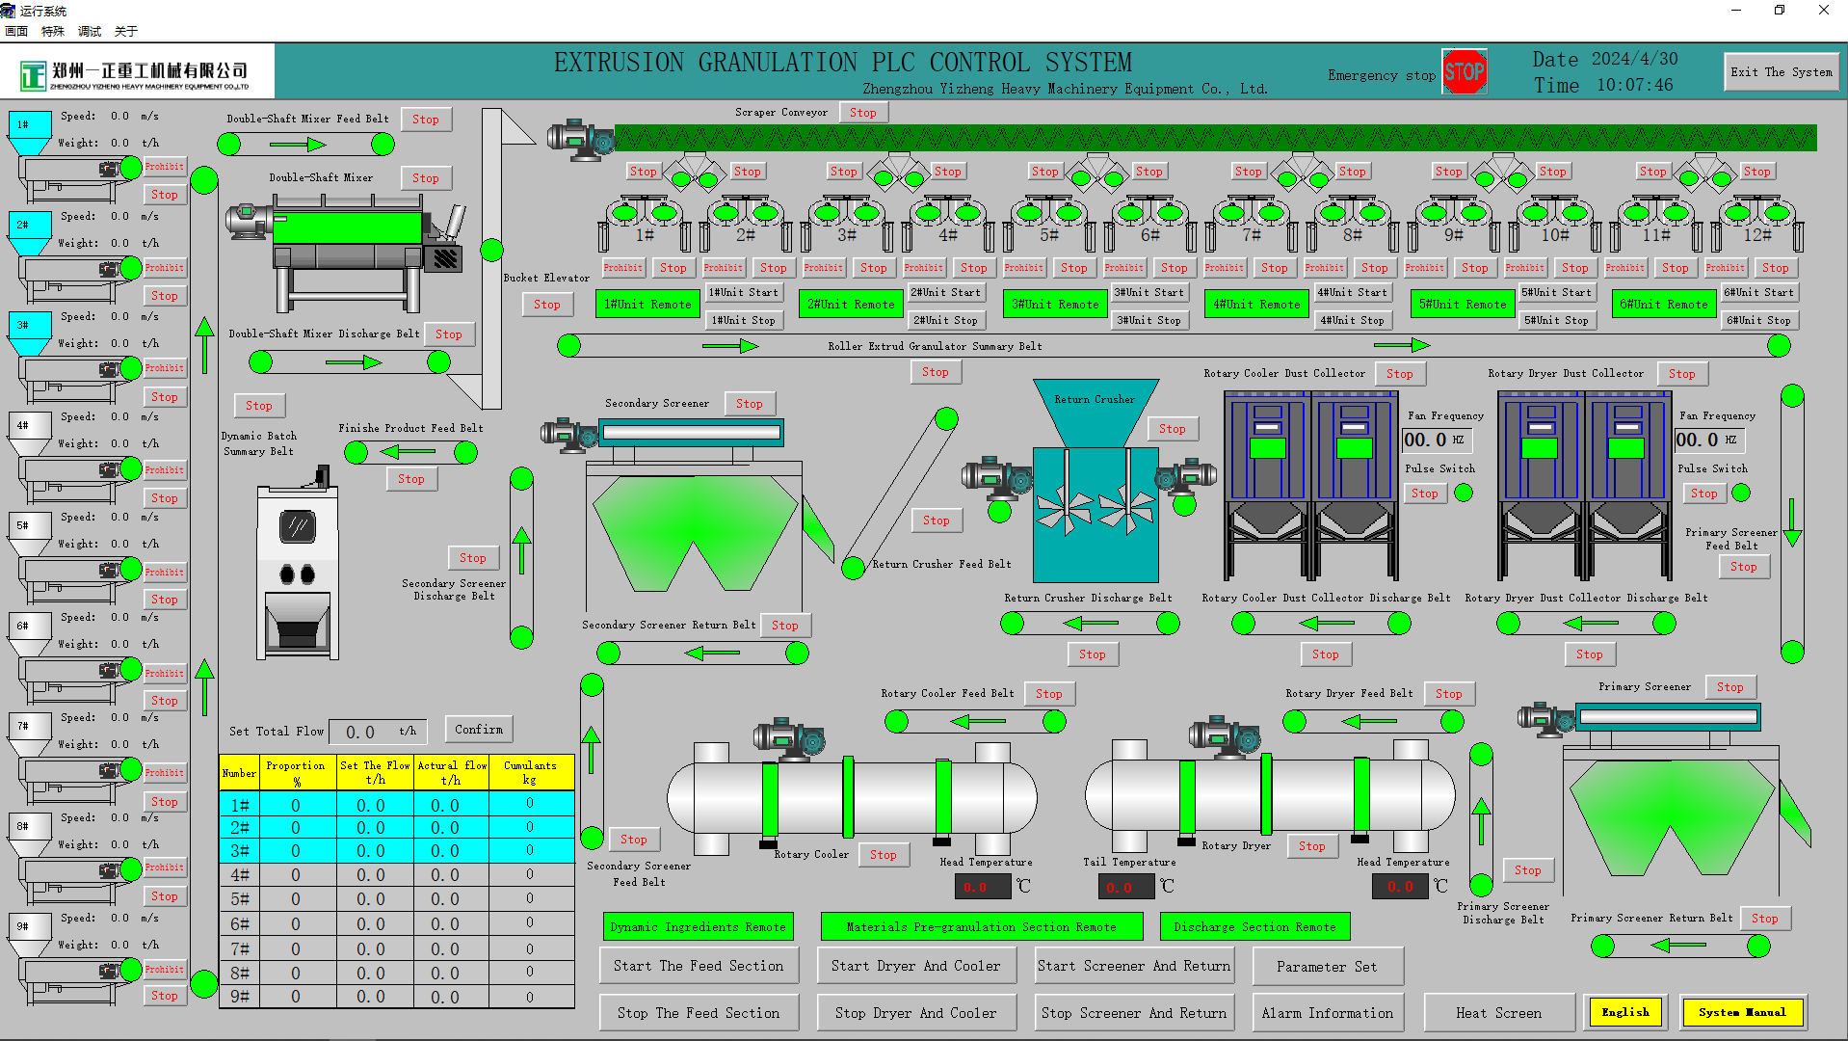Click the Scraper Conveyor motor icon
Viewport: 1848px width, 1041px height.
pyautogui.click(x=580, y=139)
